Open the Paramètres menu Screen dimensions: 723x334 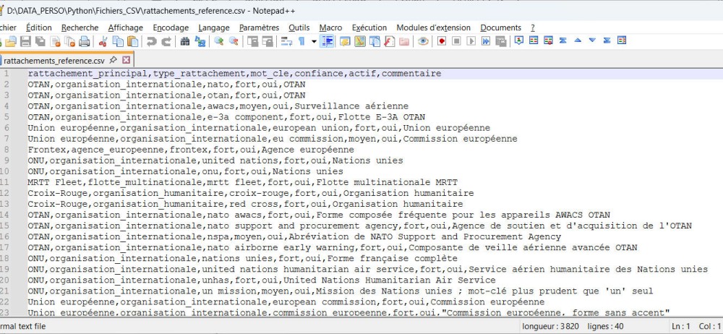(259, 27)
